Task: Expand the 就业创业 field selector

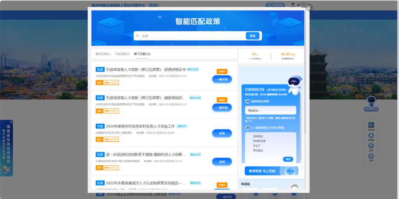Action: point(270,110)
